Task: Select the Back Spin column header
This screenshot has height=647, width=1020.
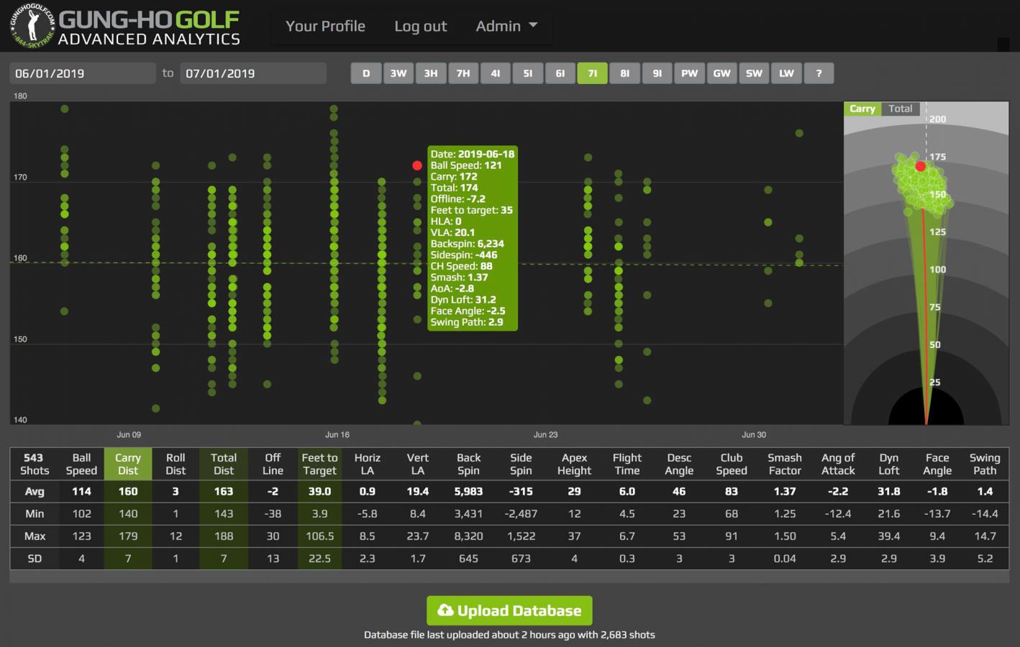Action: 468,464
